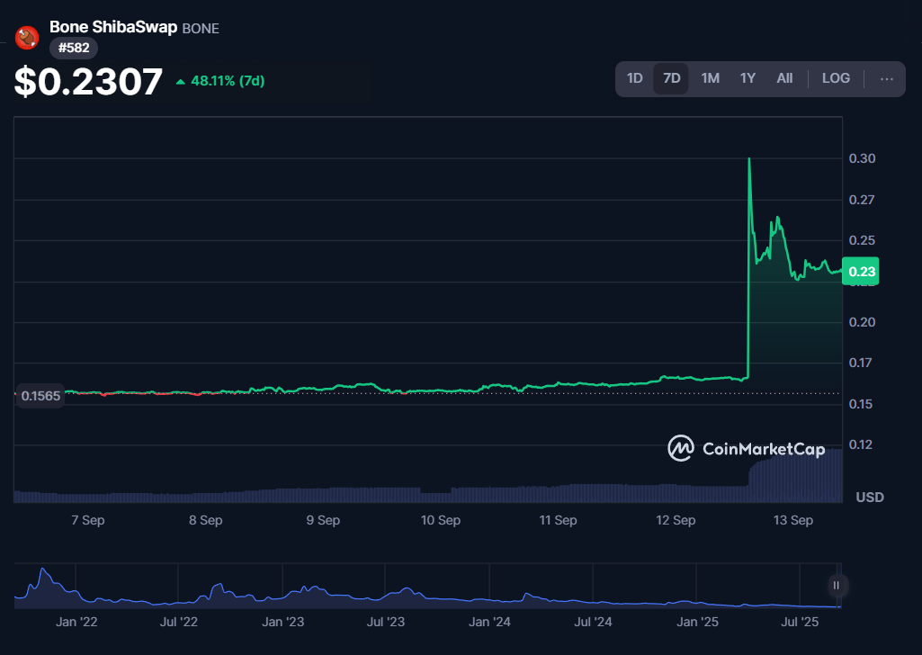Screen dimensions: 922x655
Task: Toggle LOG scale on the chart
Action: (836, 79)
